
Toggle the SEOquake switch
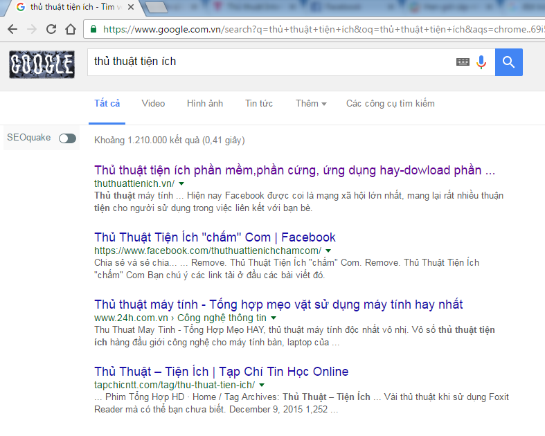(67, 138)
